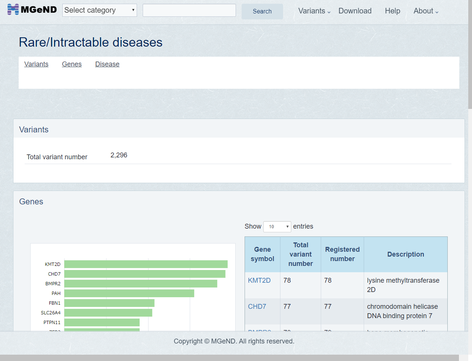Jump to the Disease section link
This screenshot has width=472, height=361.
point(107,64)
